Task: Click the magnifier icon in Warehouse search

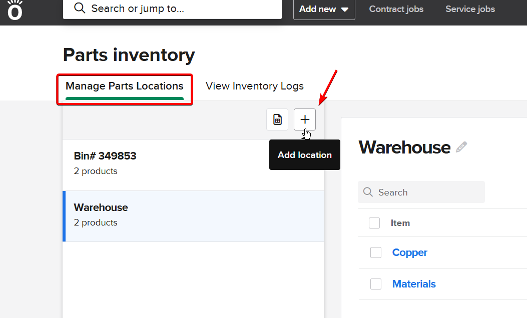Action: point(368,192)
